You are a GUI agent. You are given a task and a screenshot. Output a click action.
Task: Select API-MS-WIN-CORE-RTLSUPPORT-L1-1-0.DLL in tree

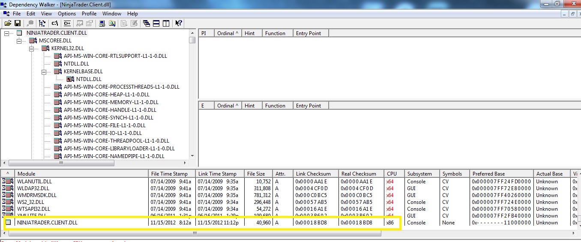click(116, 56)
